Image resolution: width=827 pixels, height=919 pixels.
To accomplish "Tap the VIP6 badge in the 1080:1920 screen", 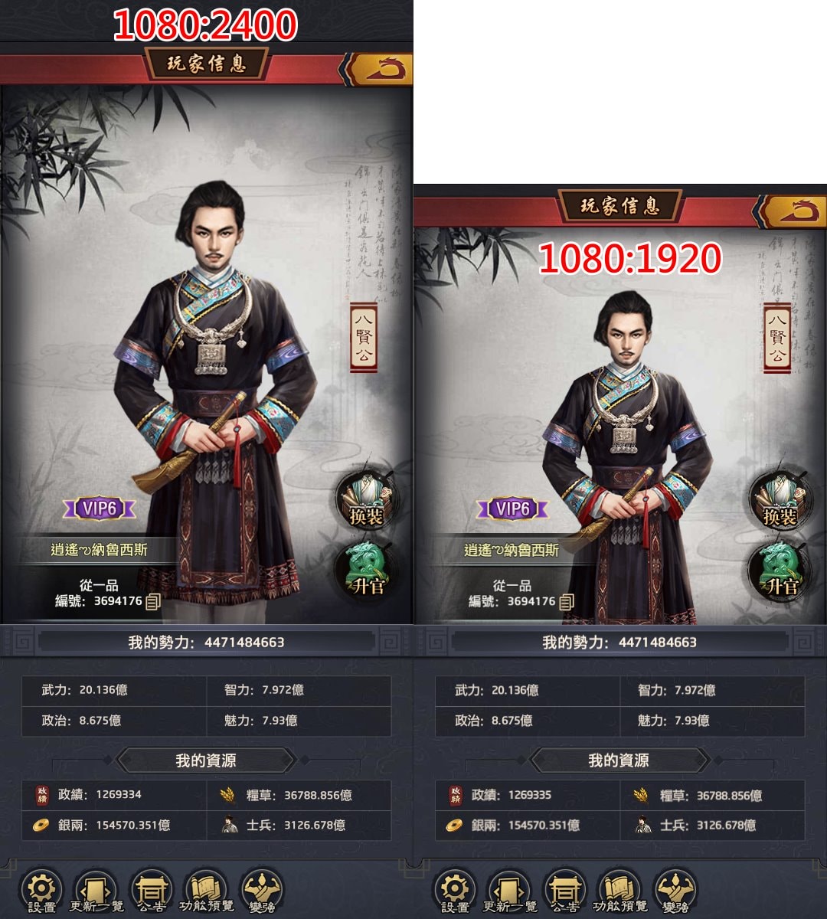I will click(x=512, y=509).
